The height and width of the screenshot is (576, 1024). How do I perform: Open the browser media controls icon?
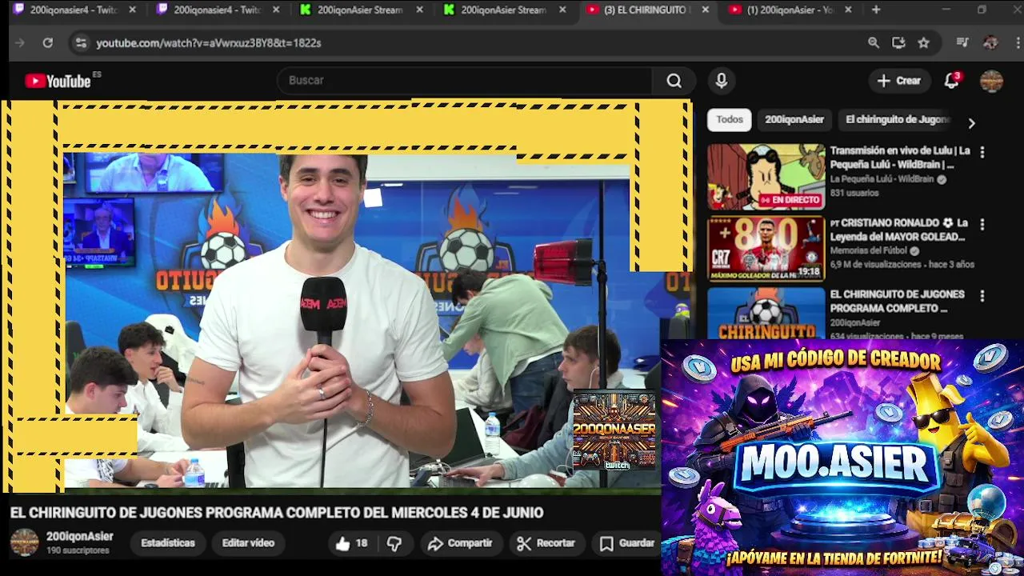(962, 43)
